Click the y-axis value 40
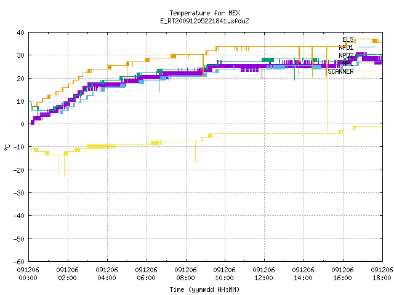 pos(20,33)
